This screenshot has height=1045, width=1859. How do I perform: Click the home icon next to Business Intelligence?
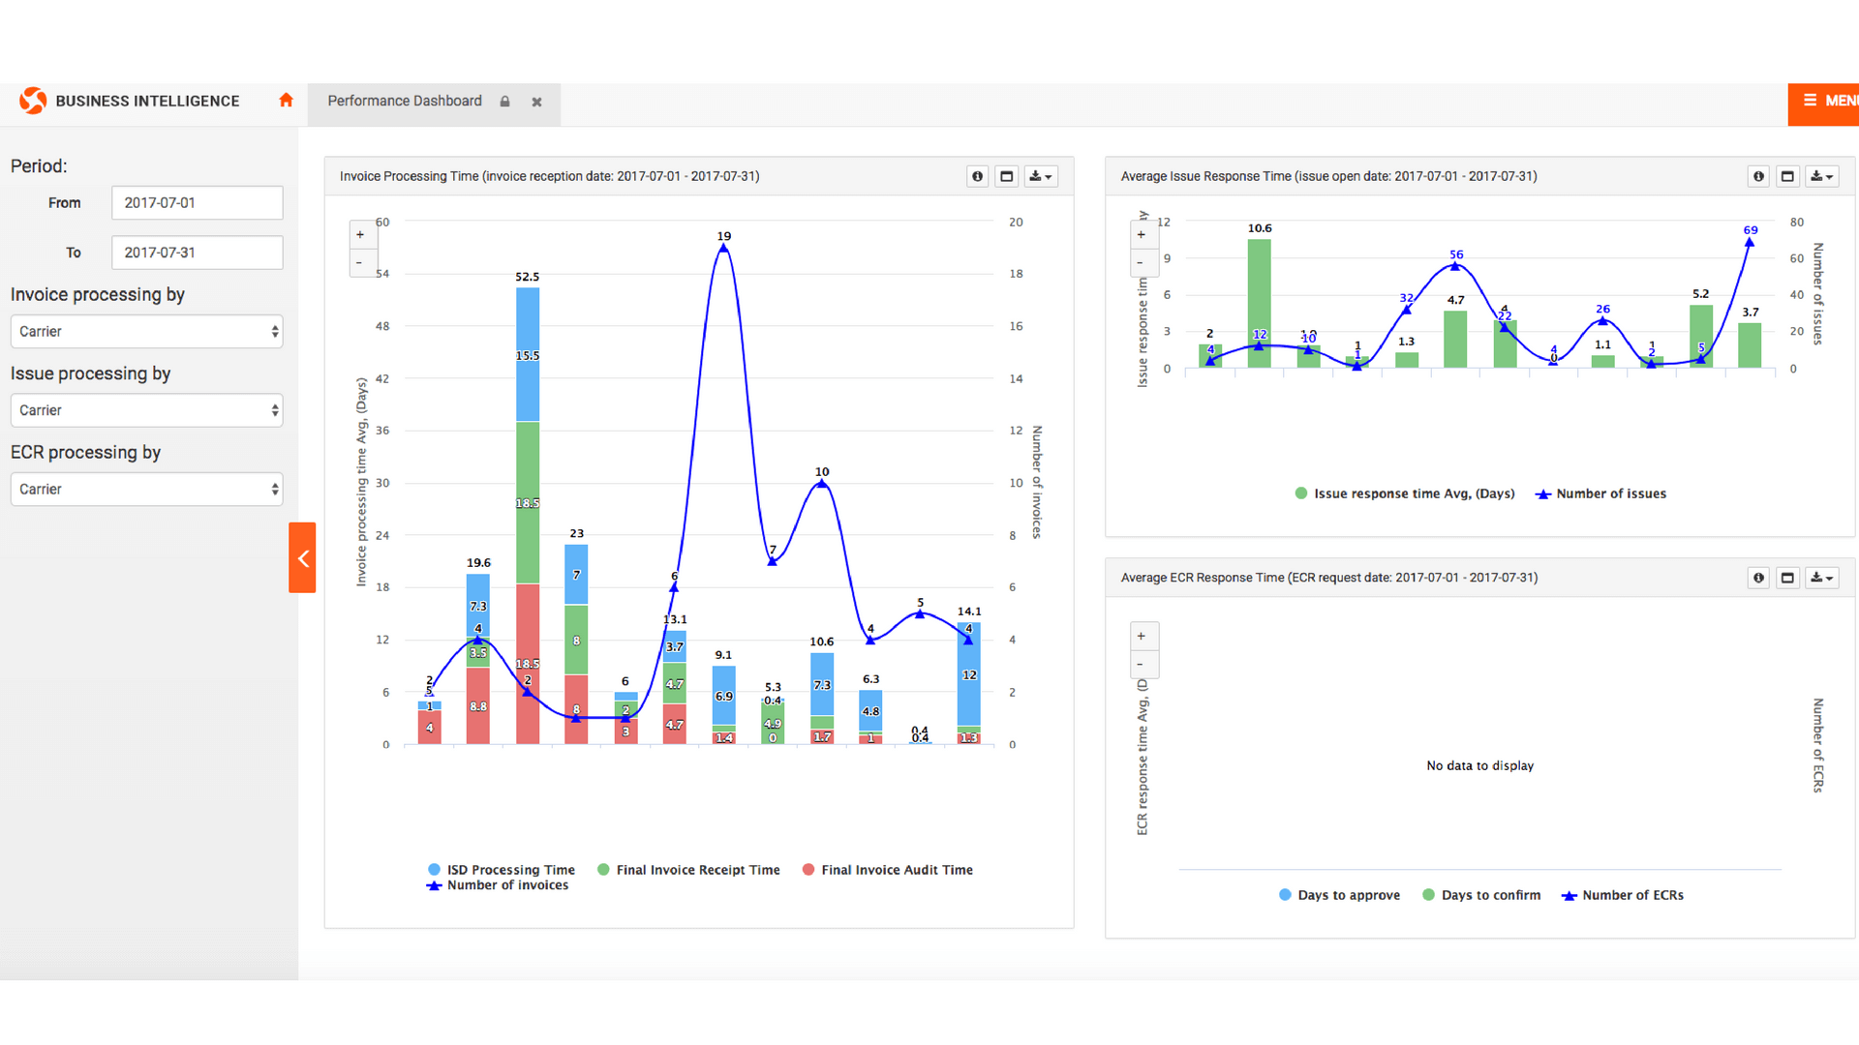click(x=286, y=101)
